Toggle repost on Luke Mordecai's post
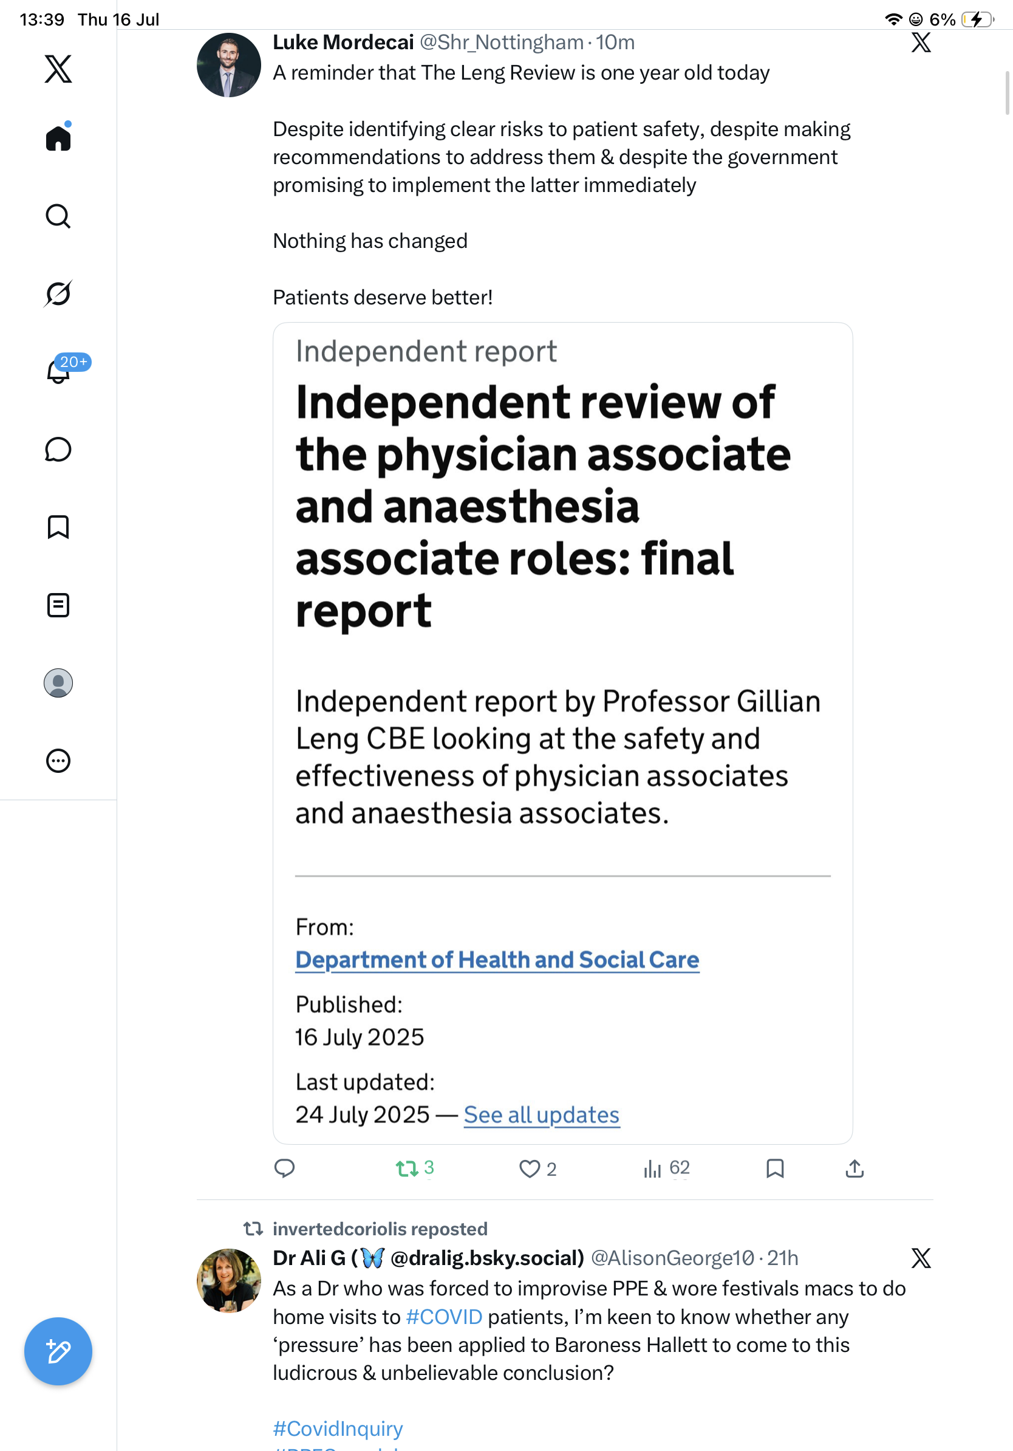The image size is (1013, 1451). click(415, 1168)
